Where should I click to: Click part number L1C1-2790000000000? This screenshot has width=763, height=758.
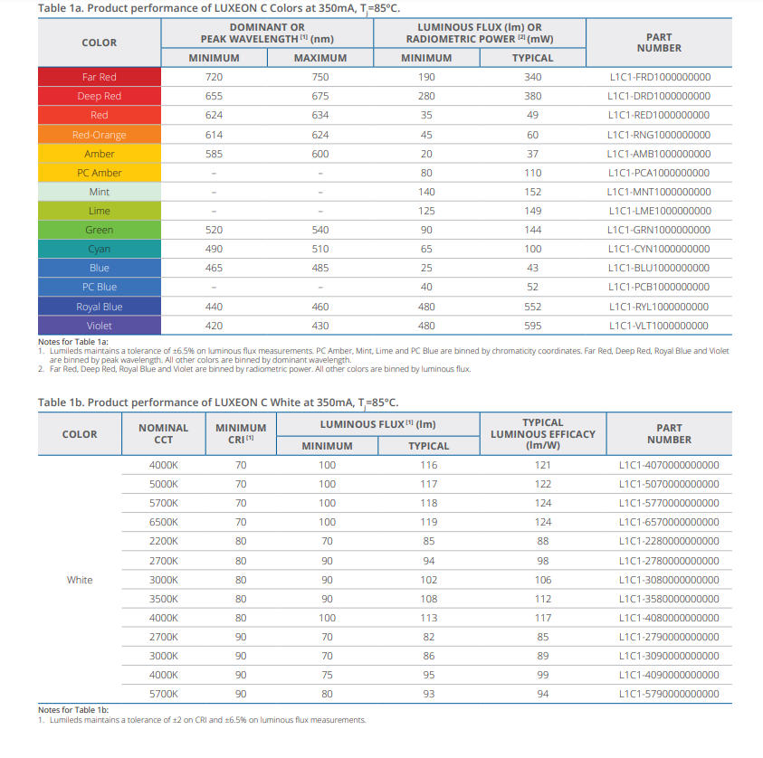pyautogui.click(x=669, y=637)
